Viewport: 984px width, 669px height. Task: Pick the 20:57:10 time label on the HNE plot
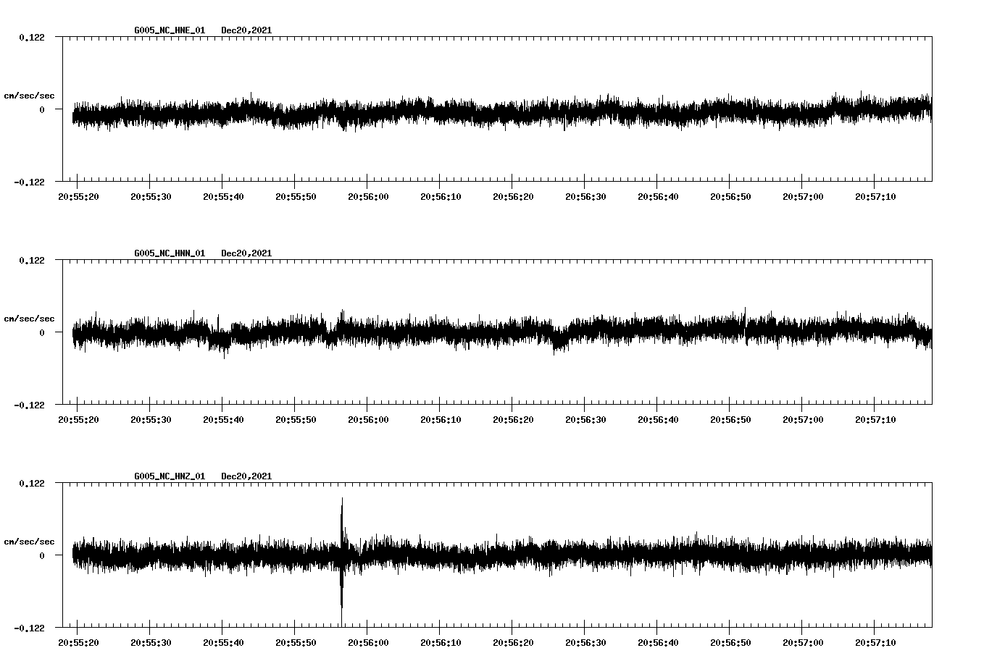click(x=875, y=197)
